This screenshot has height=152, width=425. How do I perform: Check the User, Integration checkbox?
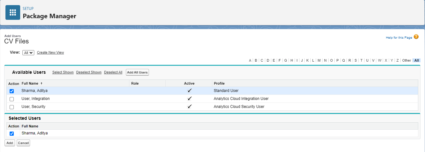pos(12,99)
